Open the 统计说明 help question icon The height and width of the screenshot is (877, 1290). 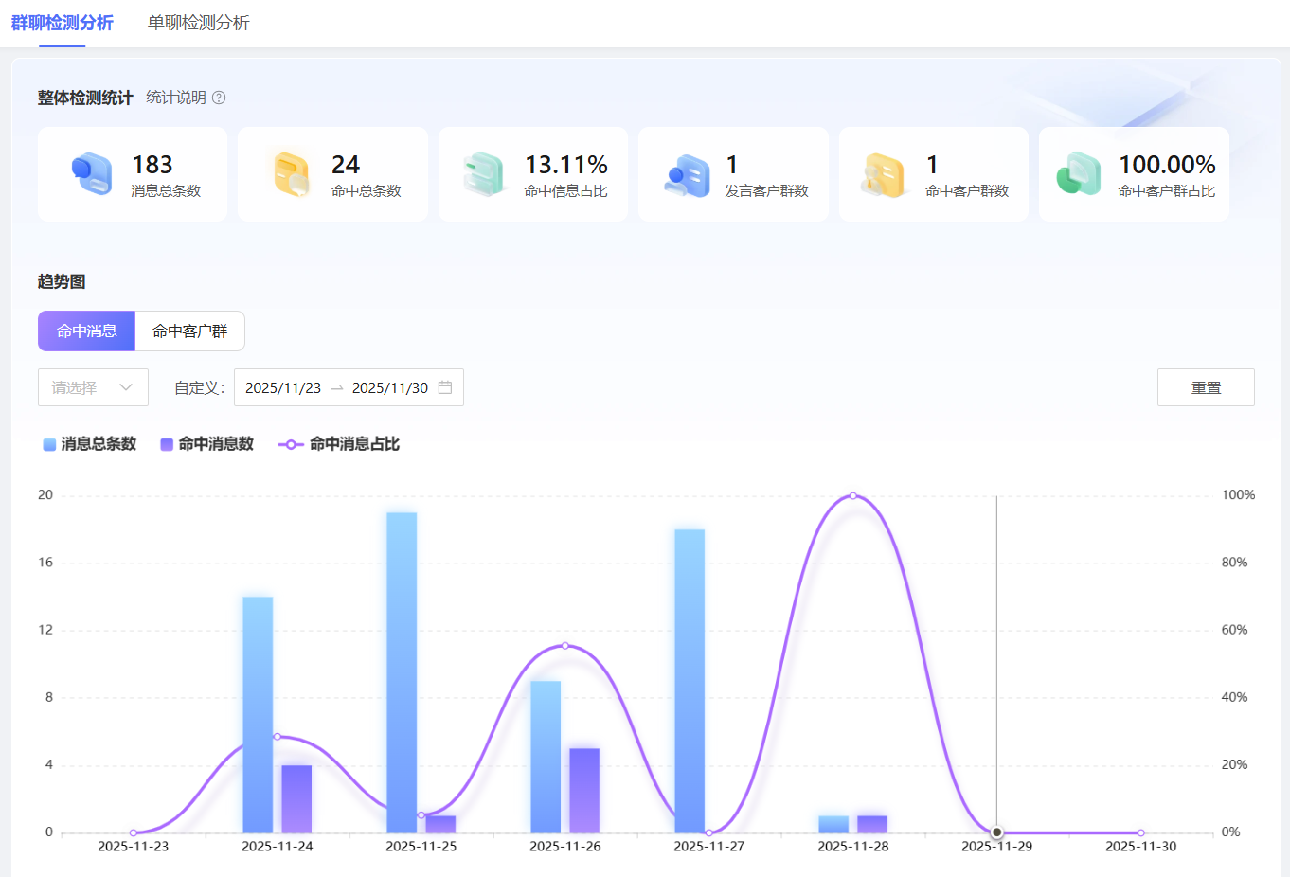219,98
